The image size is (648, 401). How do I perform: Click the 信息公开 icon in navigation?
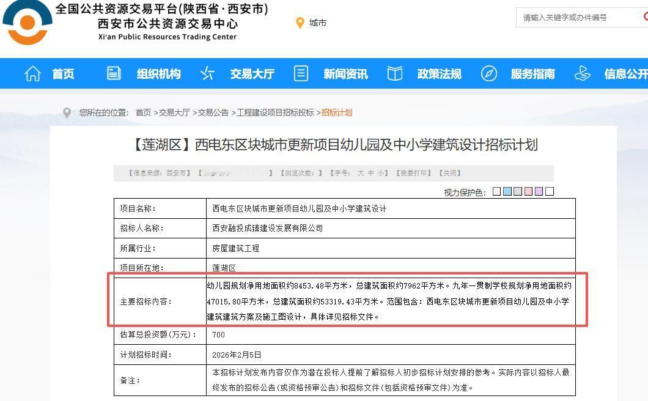tap(583, 73)
